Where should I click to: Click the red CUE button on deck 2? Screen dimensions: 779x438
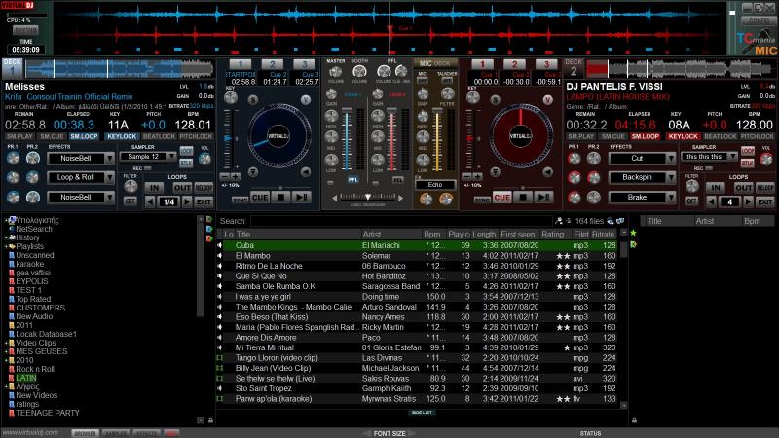pyautogui.click(x=501, y=198)
